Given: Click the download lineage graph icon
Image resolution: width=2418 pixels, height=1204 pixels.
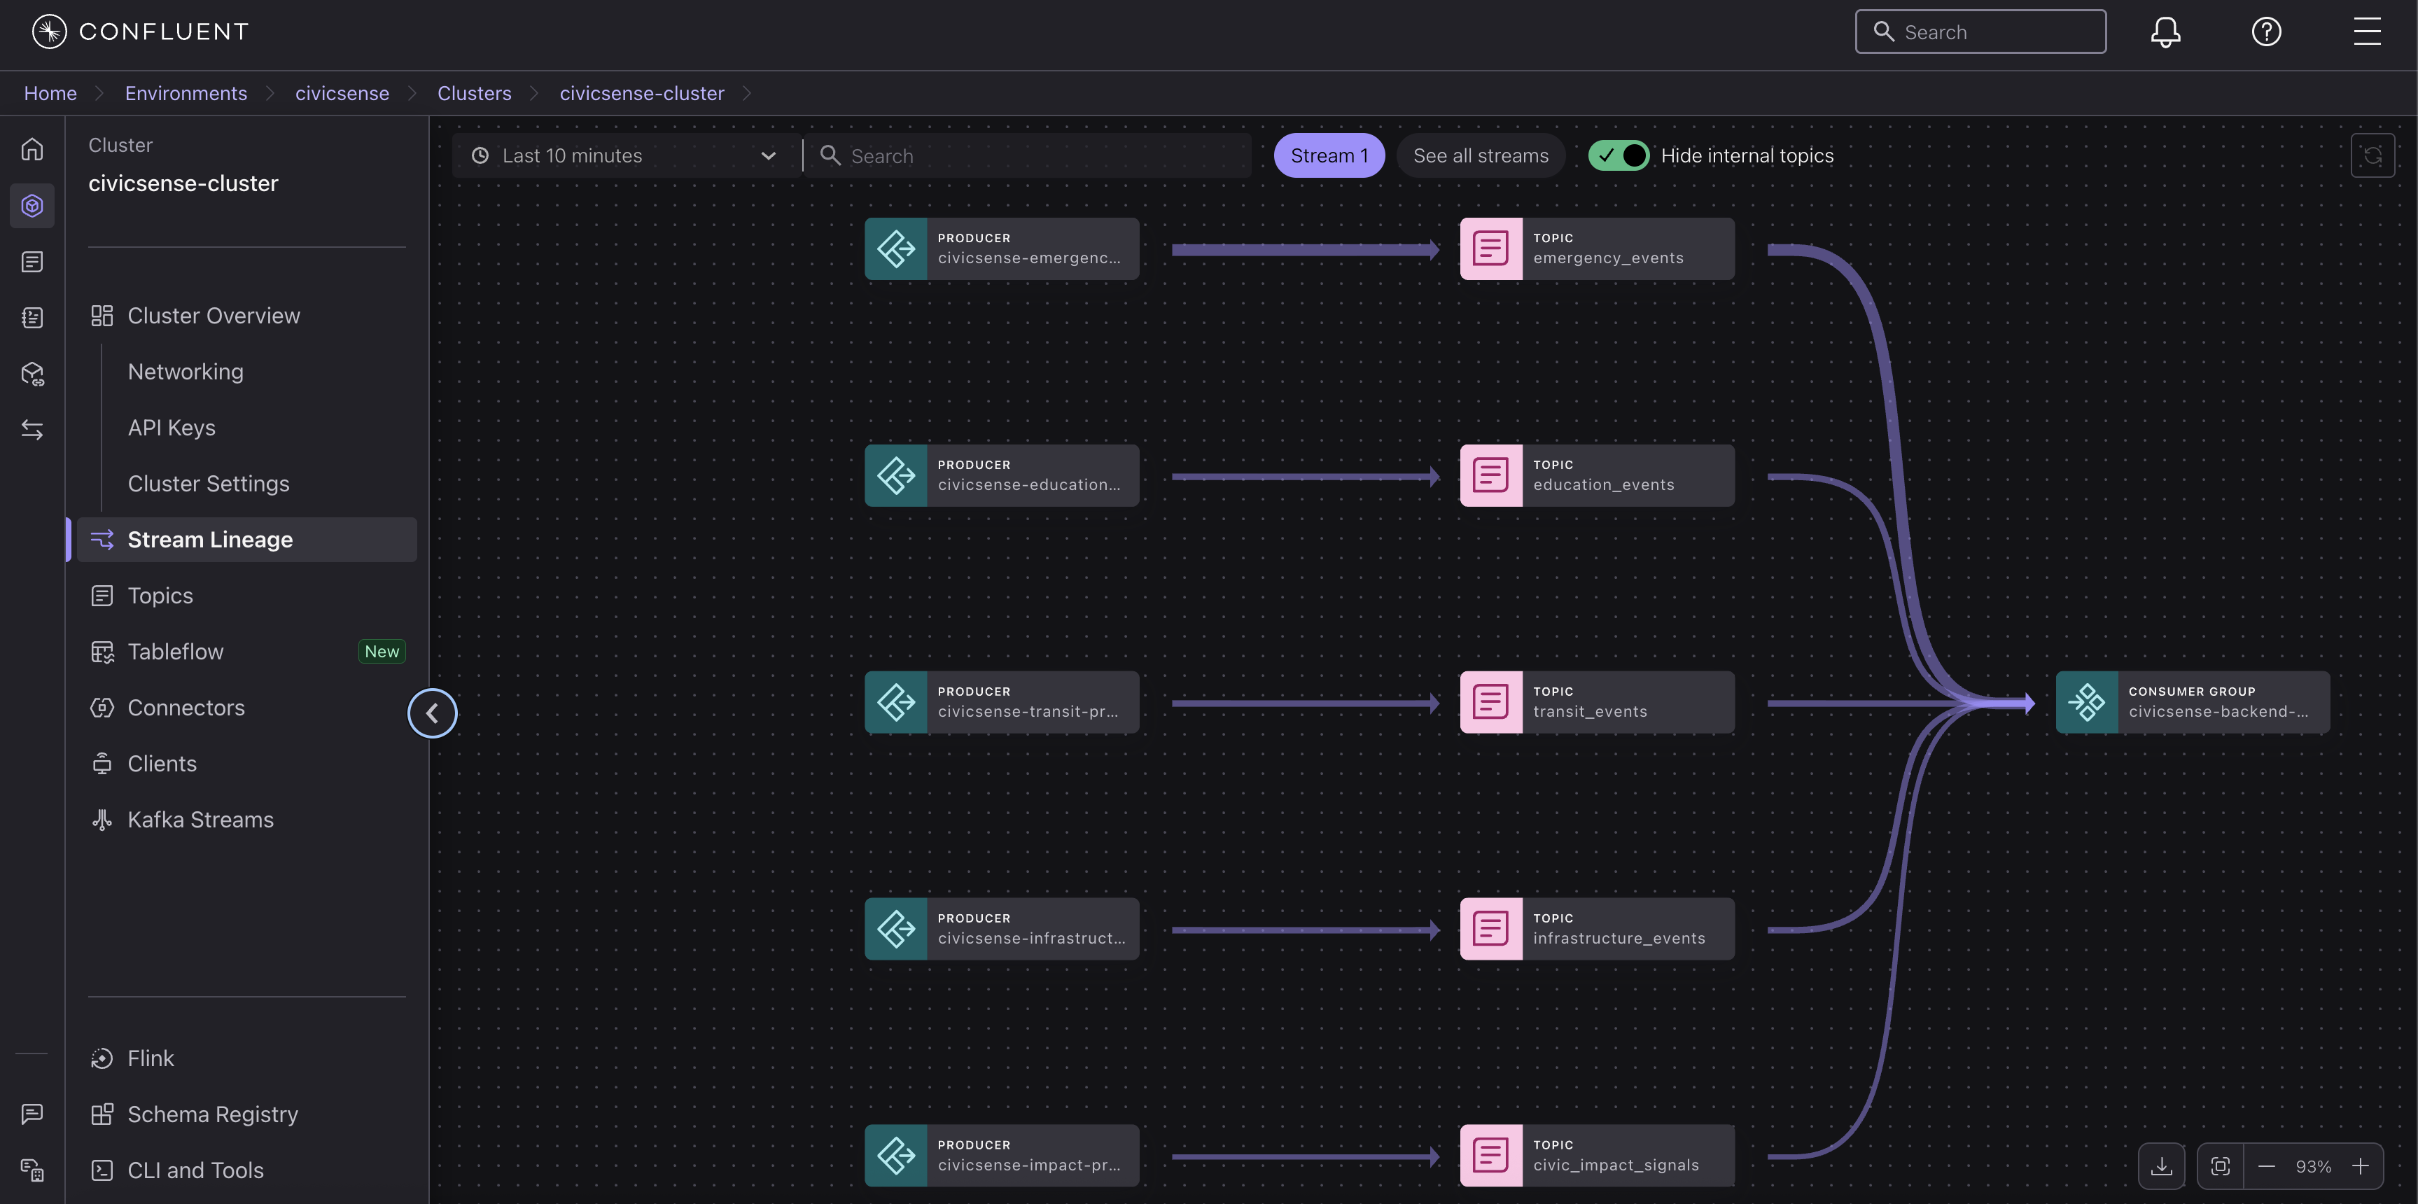Looking at the screenshot, I should 2161,1165.
